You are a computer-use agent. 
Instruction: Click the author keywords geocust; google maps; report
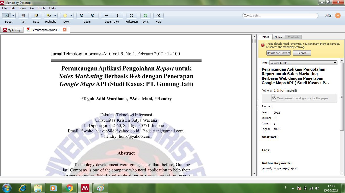point(279,168)
